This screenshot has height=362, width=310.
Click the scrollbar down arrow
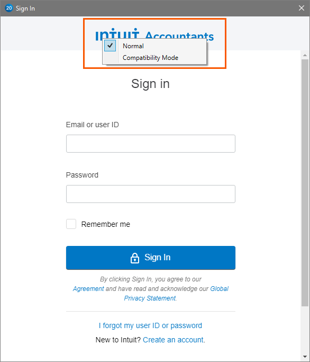[x=305, y=357]
